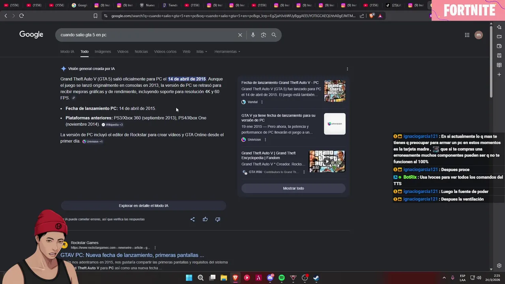Open ESP LAA language switcher

(462, 278)
